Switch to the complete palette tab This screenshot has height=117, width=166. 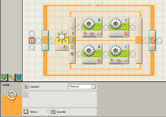coord(11,77)
